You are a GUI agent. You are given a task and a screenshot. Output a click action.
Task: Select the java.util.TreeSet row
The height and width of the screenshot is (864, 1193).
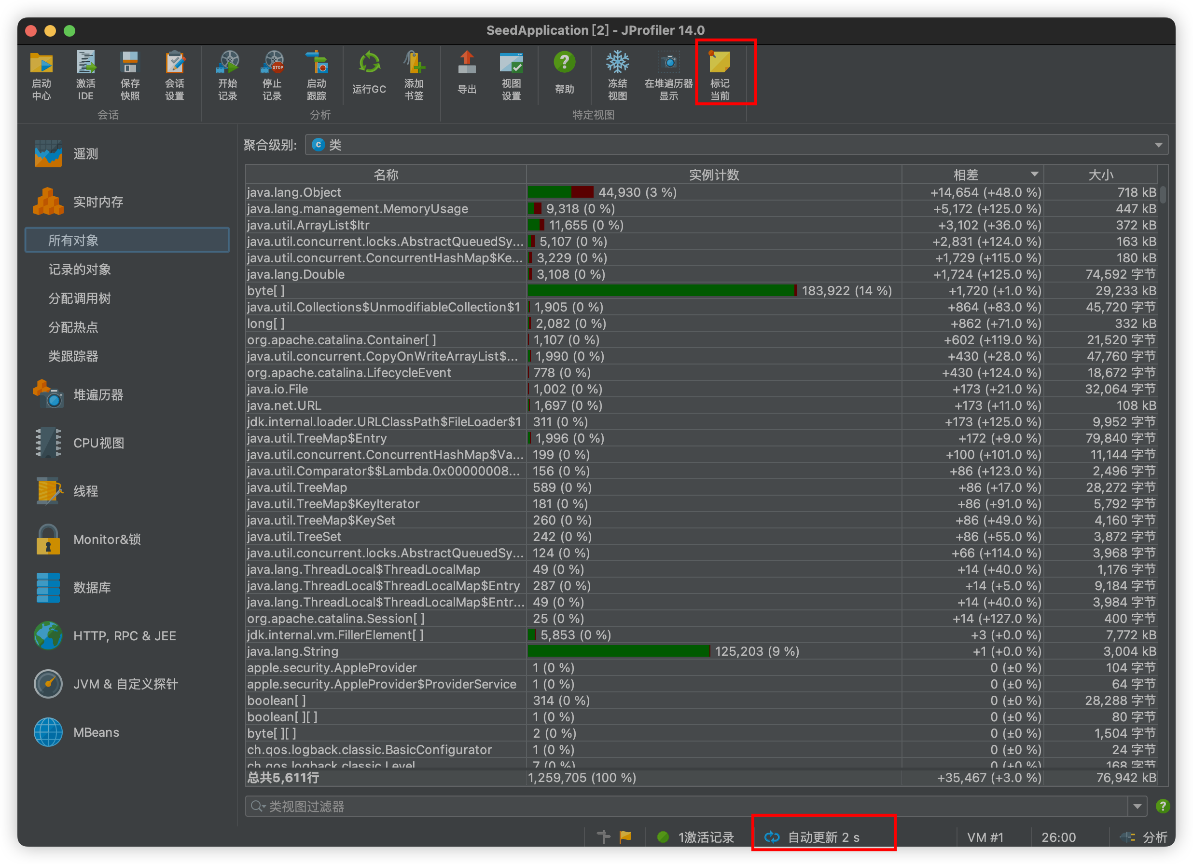tap(702, 537)
